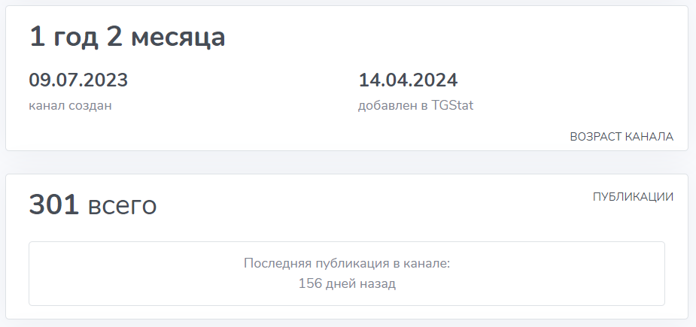Click the word "канале:" in the info box

(427, 264)
